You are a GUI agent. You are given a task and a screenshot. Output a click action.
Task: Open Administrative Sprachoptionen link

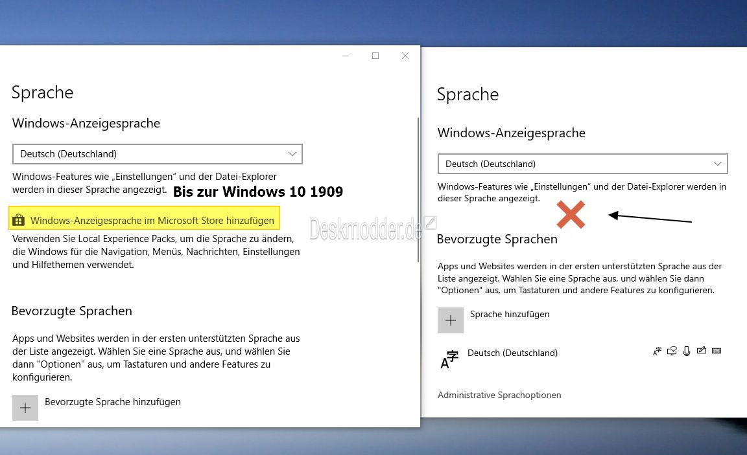tap(499, 395)
